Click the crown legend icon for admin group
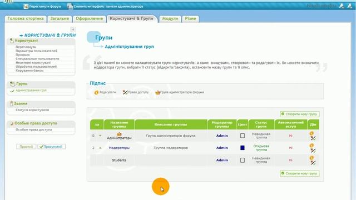356x200 pixels. coord(158,93)
